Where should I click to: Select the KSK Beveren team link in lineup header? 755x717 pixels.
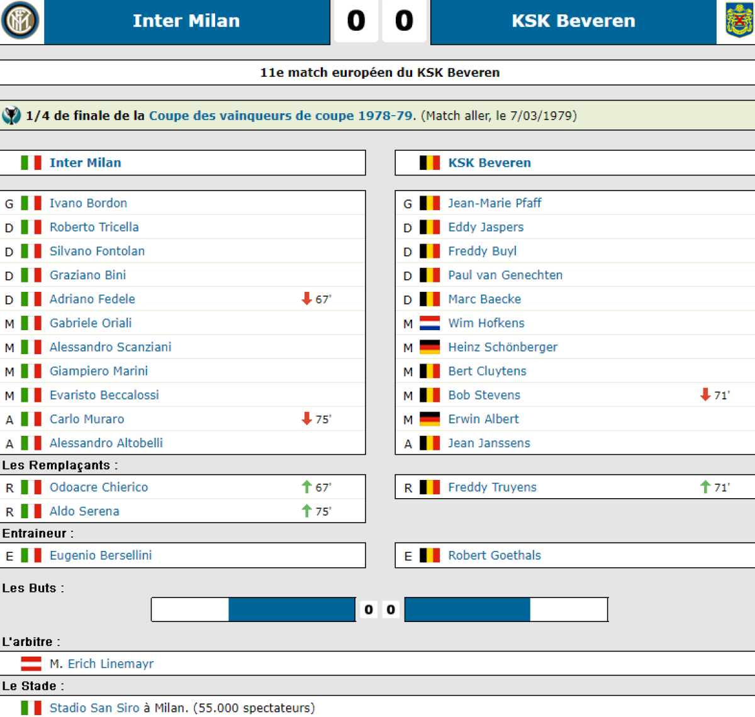point(489,163)
